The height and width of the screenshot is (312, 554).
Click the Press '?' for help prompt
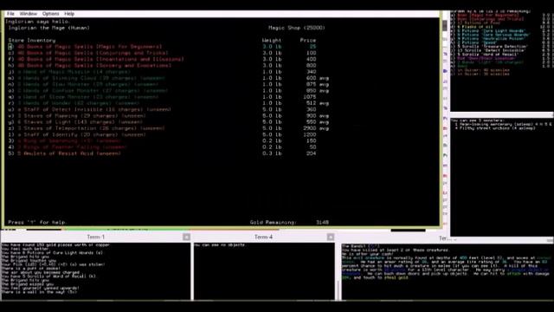pyautogui.click(x=37, y=223)
